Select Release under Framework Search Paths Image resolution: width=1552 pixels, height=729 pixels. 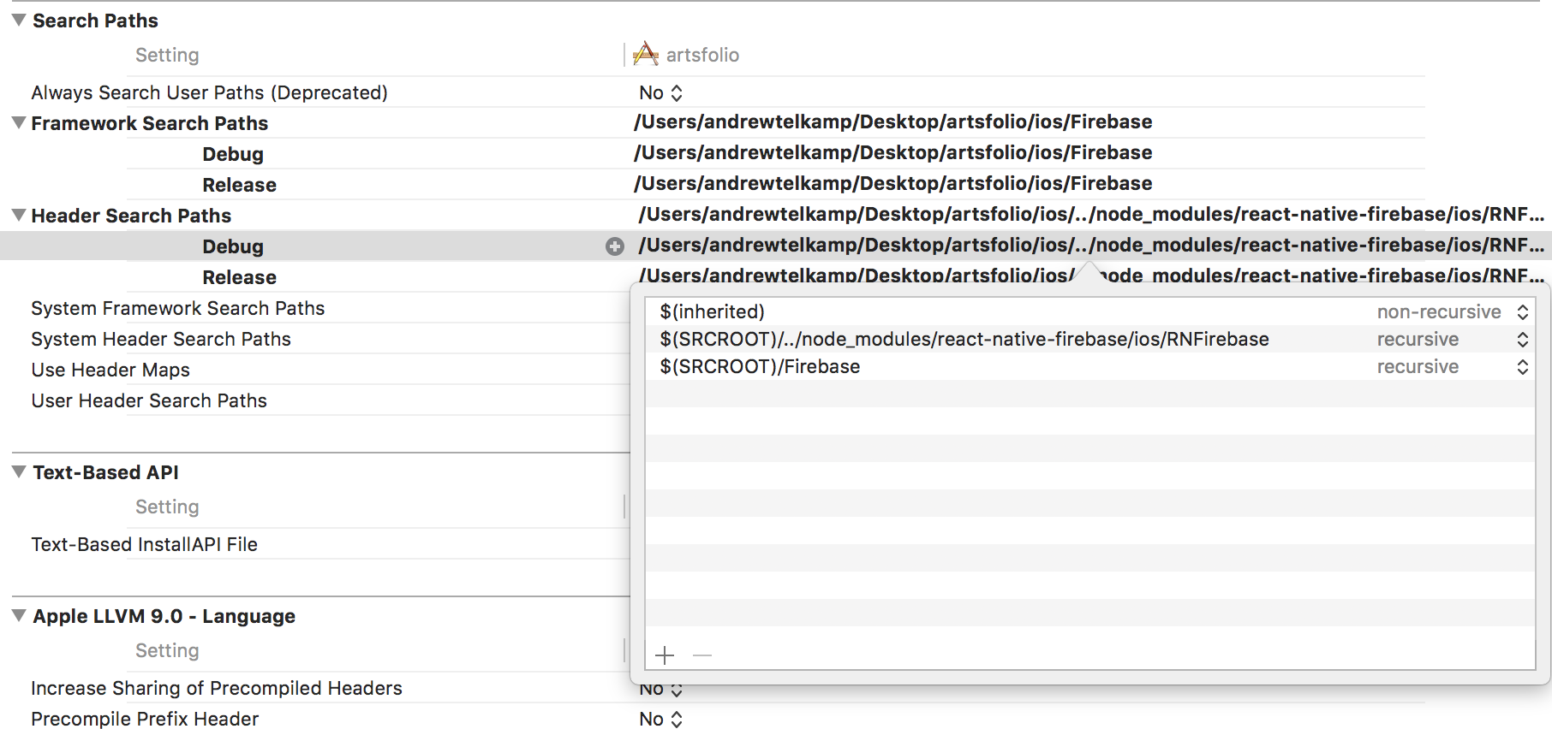[240, 185]
